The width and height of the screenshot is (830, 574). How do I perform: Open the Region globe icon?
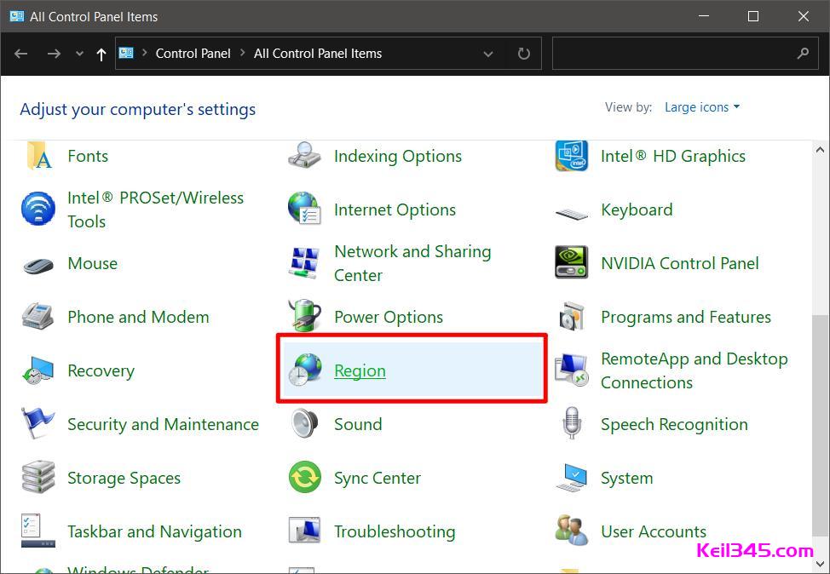[304, 370]
